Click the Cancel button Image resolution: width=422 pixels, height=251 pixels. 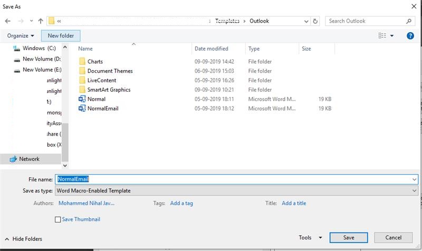tap(393, 237)
